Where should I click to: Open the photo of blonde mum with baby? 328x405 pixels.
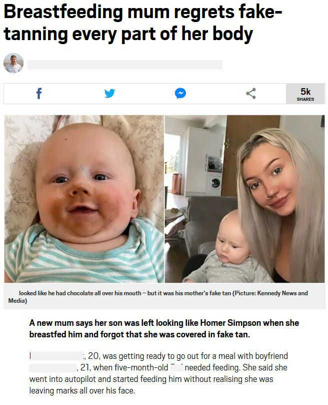point(245,198)
